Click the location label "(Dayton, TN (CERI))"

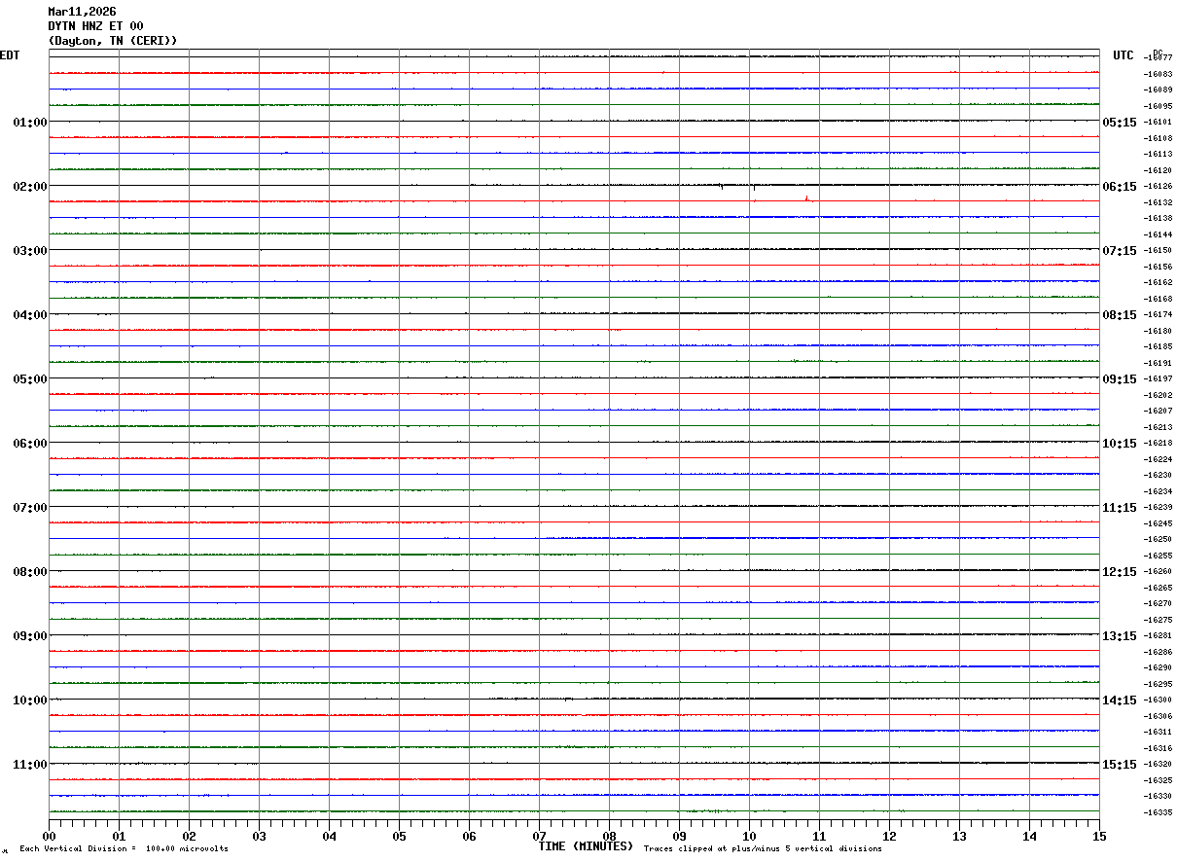[113, 41]
